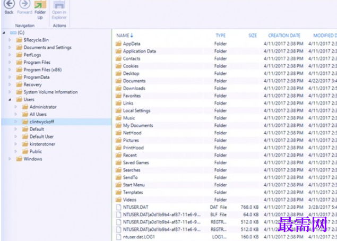Collapse the C: drive root node

[x=4, y=33]
